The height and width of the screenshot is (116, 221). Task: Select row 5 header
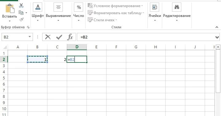pos(4,78)
